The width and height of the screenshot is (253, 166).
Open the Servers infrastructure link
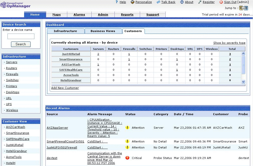(x=12, y=62)
